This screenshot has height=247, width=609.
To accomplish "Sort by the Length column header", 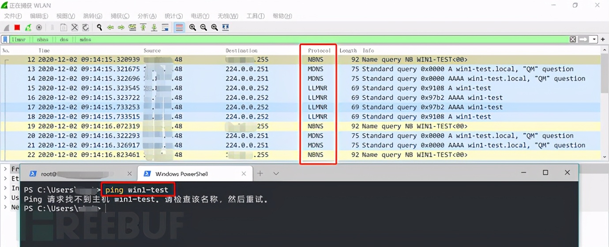I will coord(348,51).
